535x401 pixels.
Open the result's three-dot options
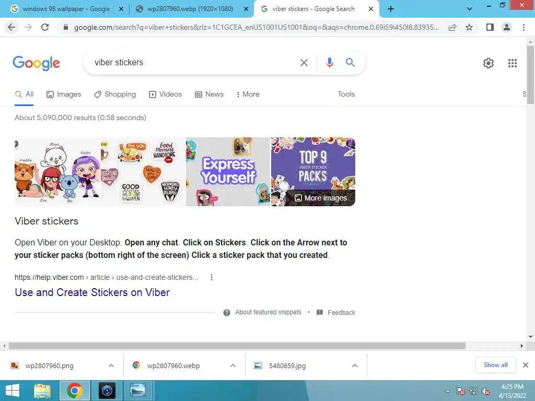click(x=212, y=277)
